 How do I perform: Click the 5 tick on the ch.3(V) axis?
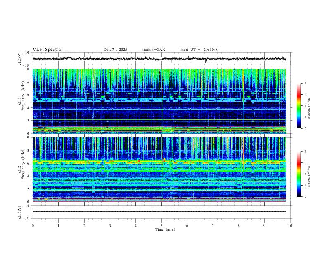point(29,206)
